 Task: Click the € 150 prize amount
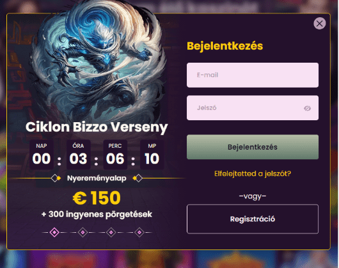tap(97, 198)
